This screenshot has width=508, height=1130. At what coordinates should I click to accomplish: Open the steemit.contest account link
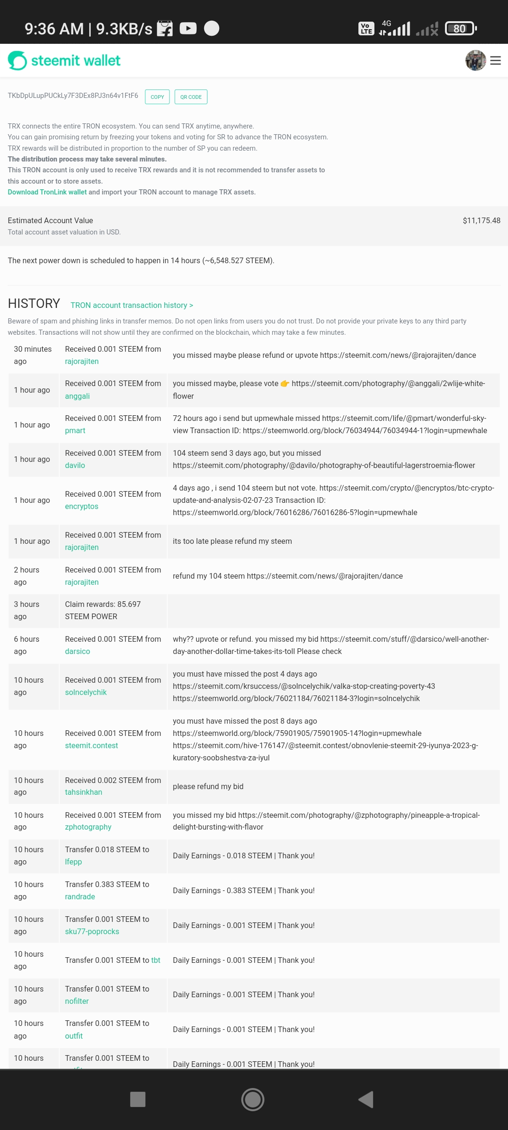91,745
